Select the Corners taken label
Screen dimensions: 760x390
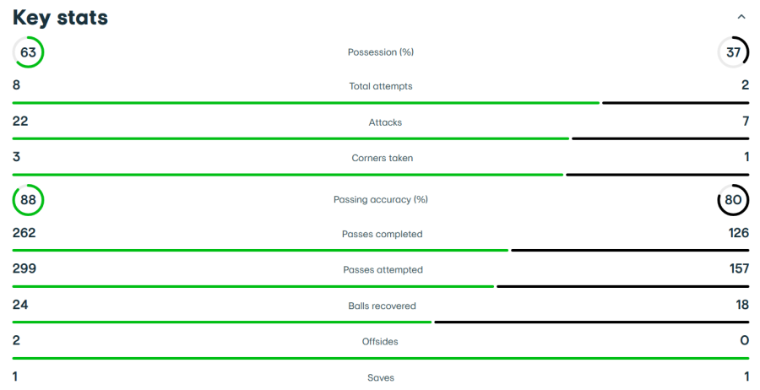[x=383, y=158]
